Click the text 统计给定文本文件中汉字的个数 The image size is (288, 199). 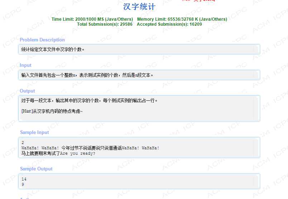pos(53,49)
